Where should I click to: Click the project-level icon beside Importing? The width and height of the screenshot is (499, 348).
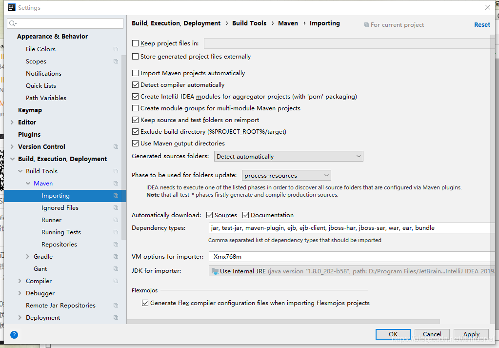coord(116,196)
